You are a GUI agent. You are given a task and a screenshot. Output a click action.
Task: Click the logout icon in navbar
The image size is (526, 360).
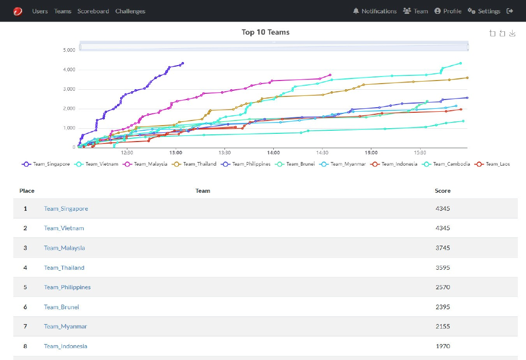pyautogui.click(x=510, y=11)
